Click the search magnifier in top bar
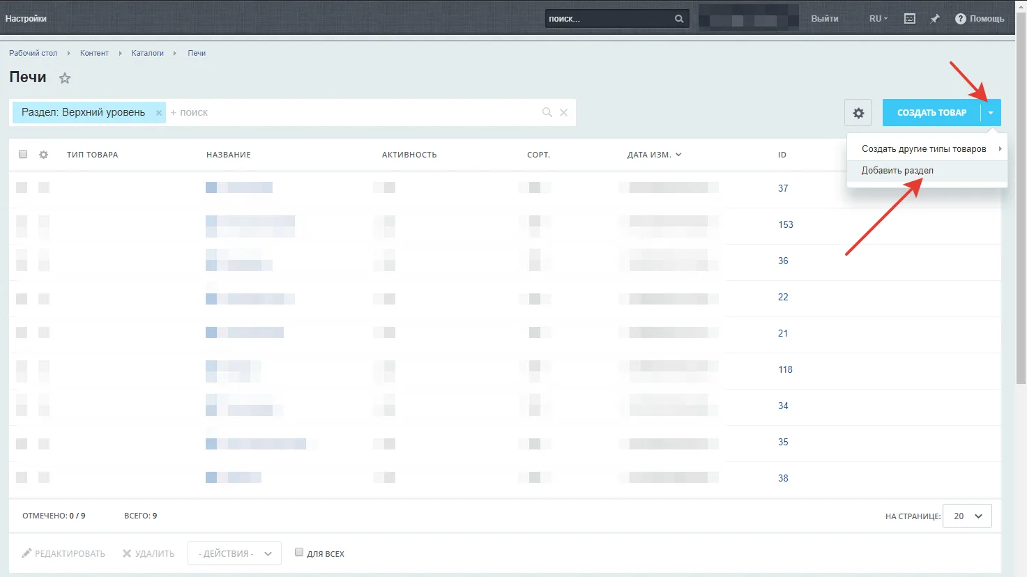Image resolution: width=1027 pixels, height=577 pixels. pyautogui.click(x=679, y=19)
